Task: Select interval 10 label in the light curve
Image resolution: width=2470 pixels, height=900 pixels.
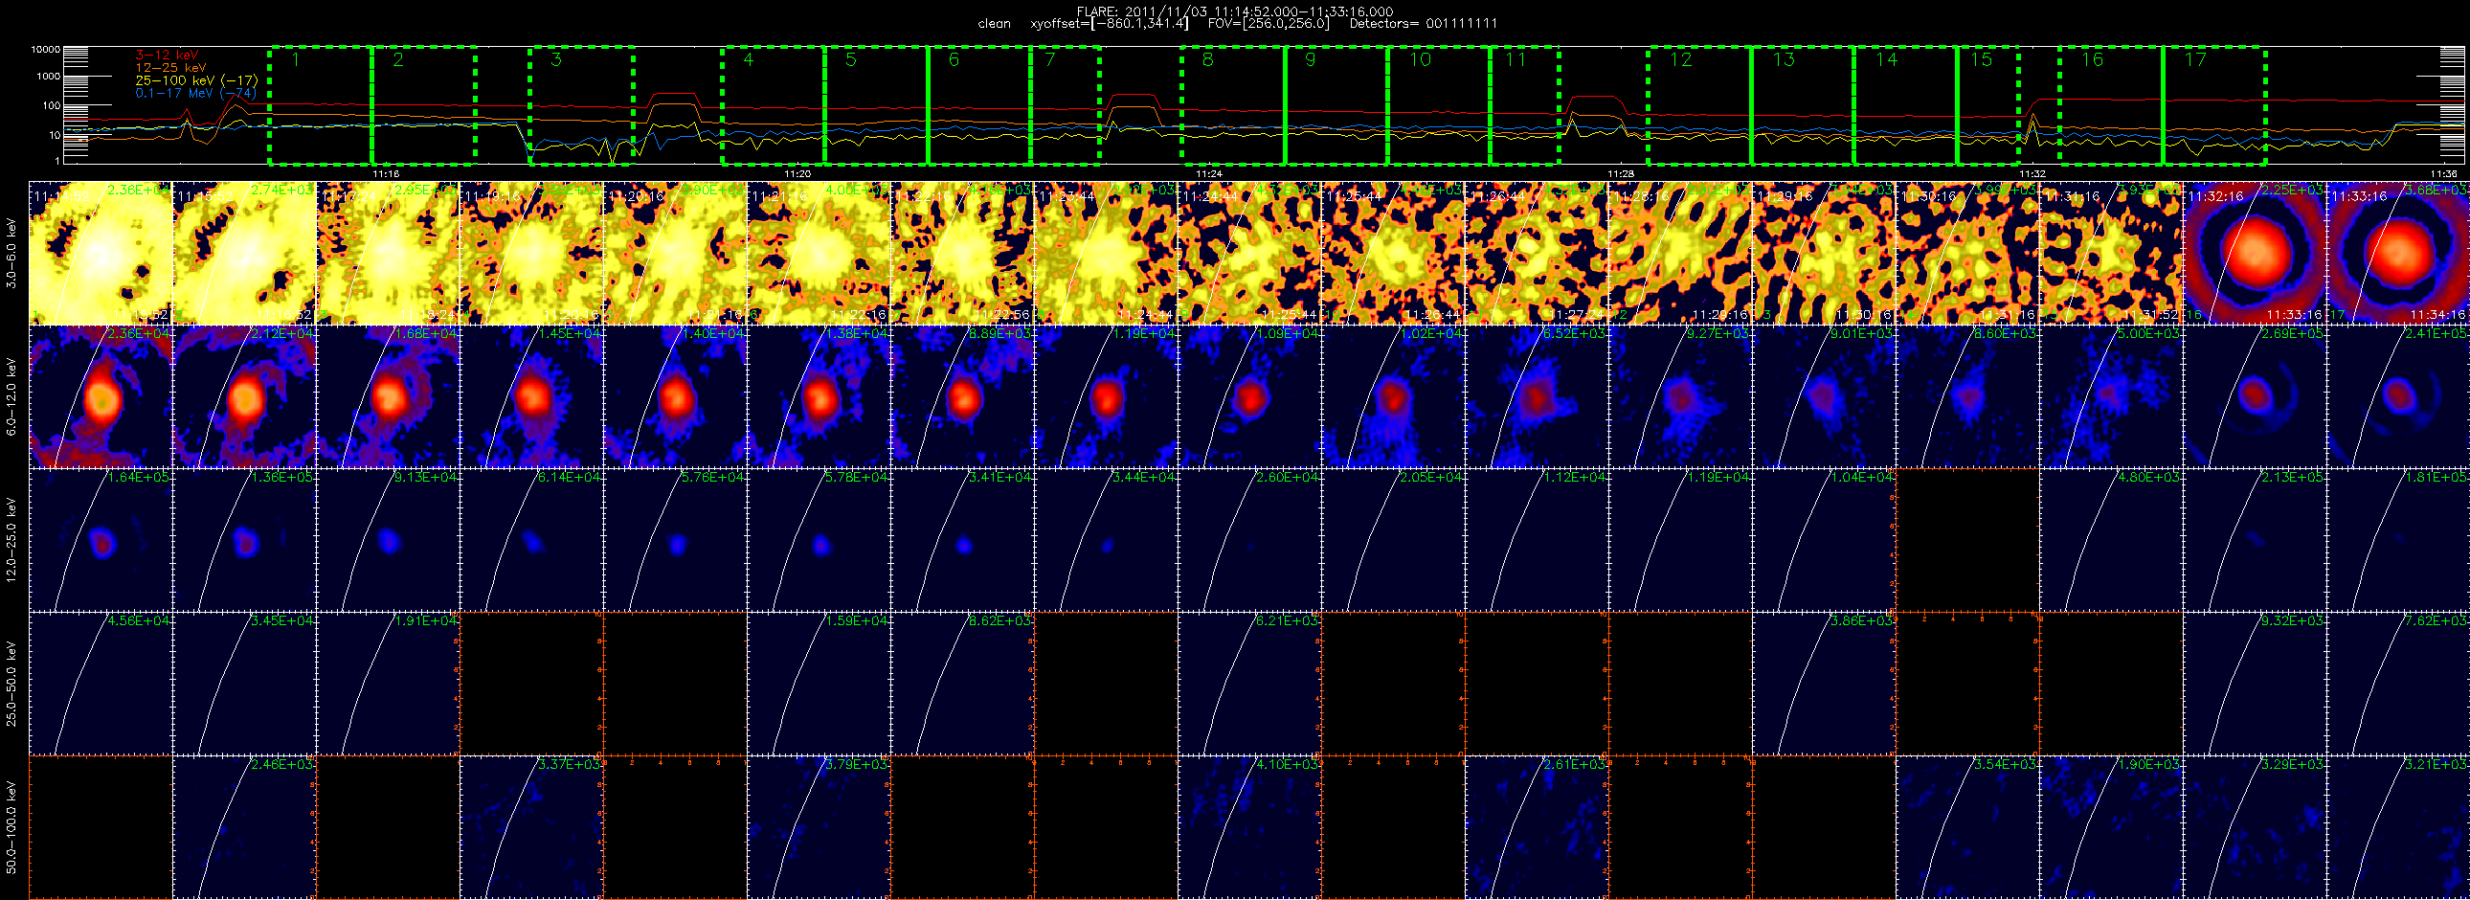Action: pos(1420,60)
